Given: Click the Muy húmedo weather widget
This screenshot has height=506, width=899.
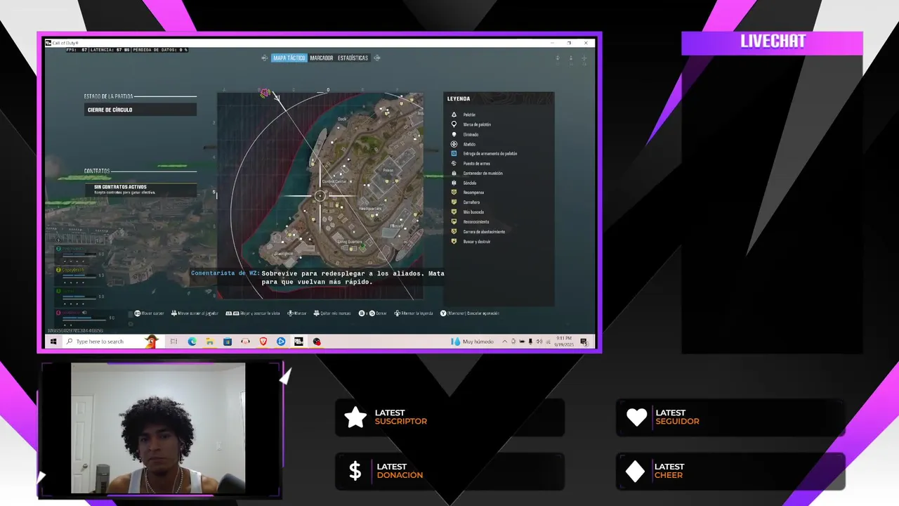Looking at the screenshot, I should pyautogui.click(x=473, y=342).
